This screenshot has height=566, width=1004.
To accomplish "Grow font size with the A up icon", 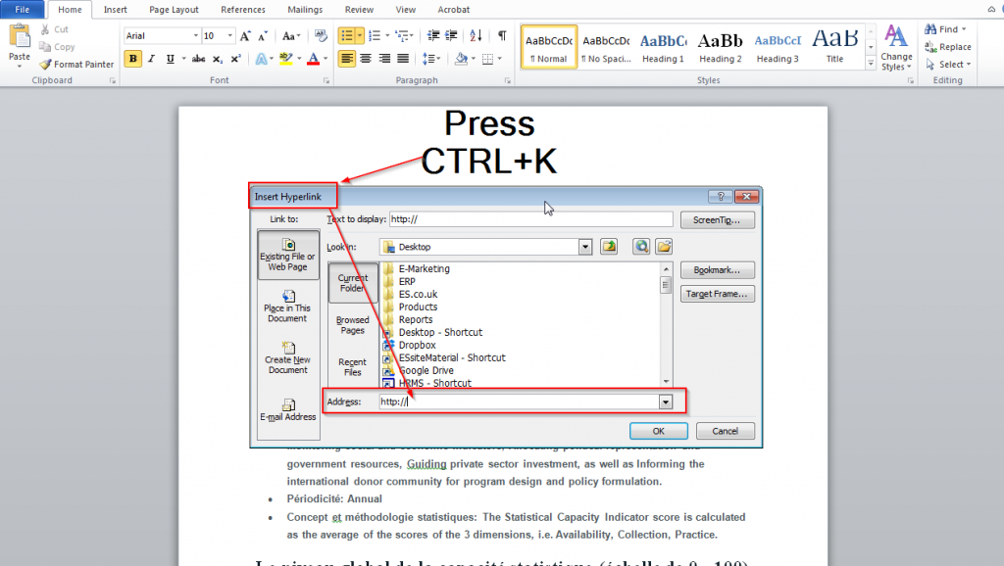I will [x=245, y=36].
